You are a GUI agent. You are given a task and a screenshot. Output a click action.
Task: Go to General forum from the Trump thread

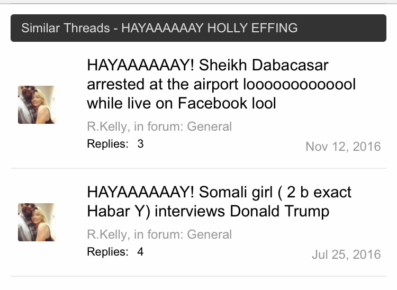click(x=210, y=234)
